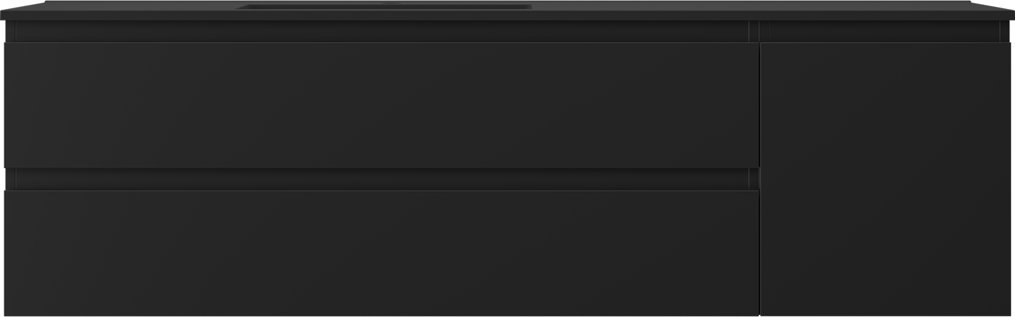The image size is (1015, 317).
Task: Click the left end of drawer gap groove
Action: (x=10, y=179)
